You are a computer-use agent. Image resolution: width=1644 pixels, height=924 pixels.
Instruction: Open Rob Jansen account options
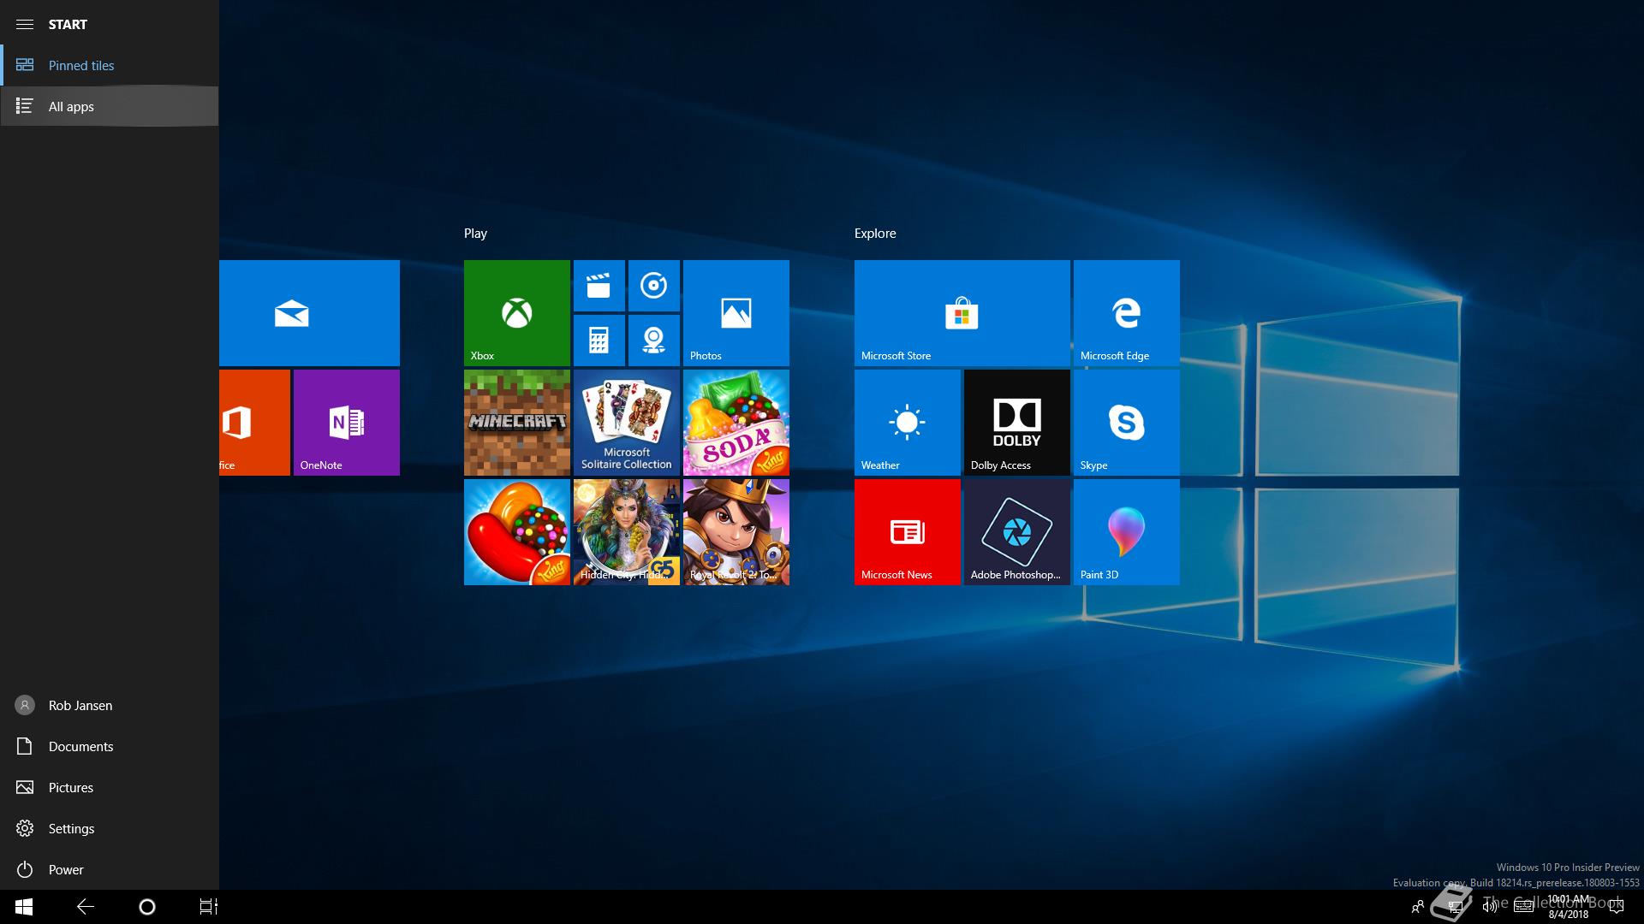point(80,705)
